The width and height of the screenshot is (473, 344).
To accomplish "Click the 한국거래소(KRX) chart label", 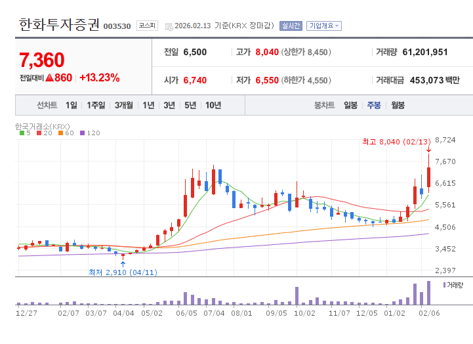I will click(43, 126).
